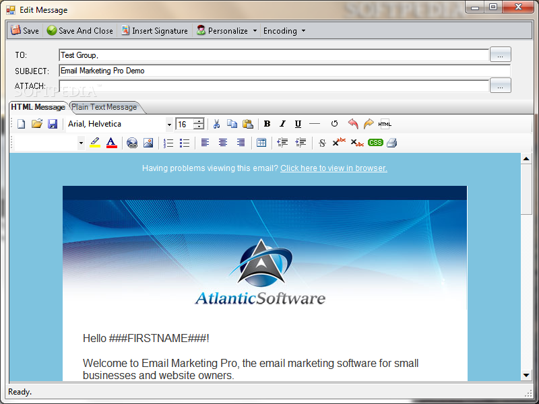This screenshot has height=404, width=539.
Task: Click the ATTACH input field
Action: pos(274,86)
